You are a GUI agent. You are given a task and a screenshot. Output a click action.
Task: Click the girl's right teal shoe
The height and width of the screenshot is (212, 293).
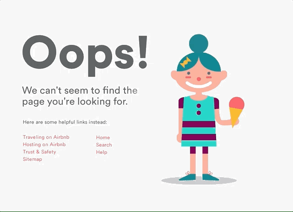click(x=211, y=177)
